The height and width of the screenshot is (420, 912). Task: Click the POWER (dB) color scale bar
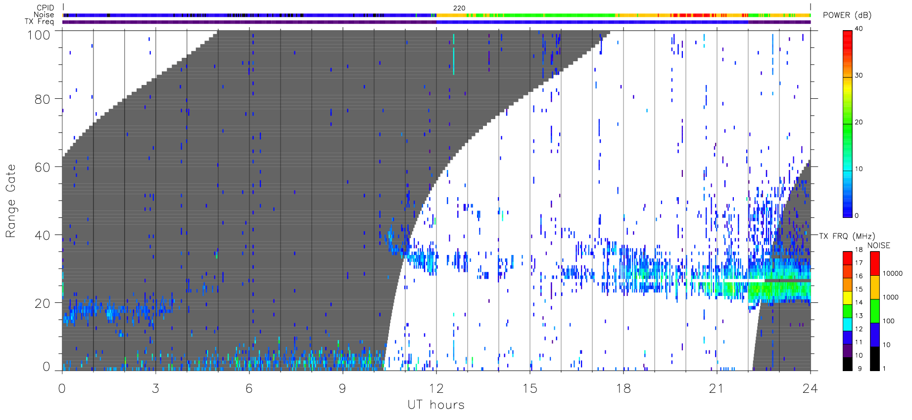click(x=848, y=124)
